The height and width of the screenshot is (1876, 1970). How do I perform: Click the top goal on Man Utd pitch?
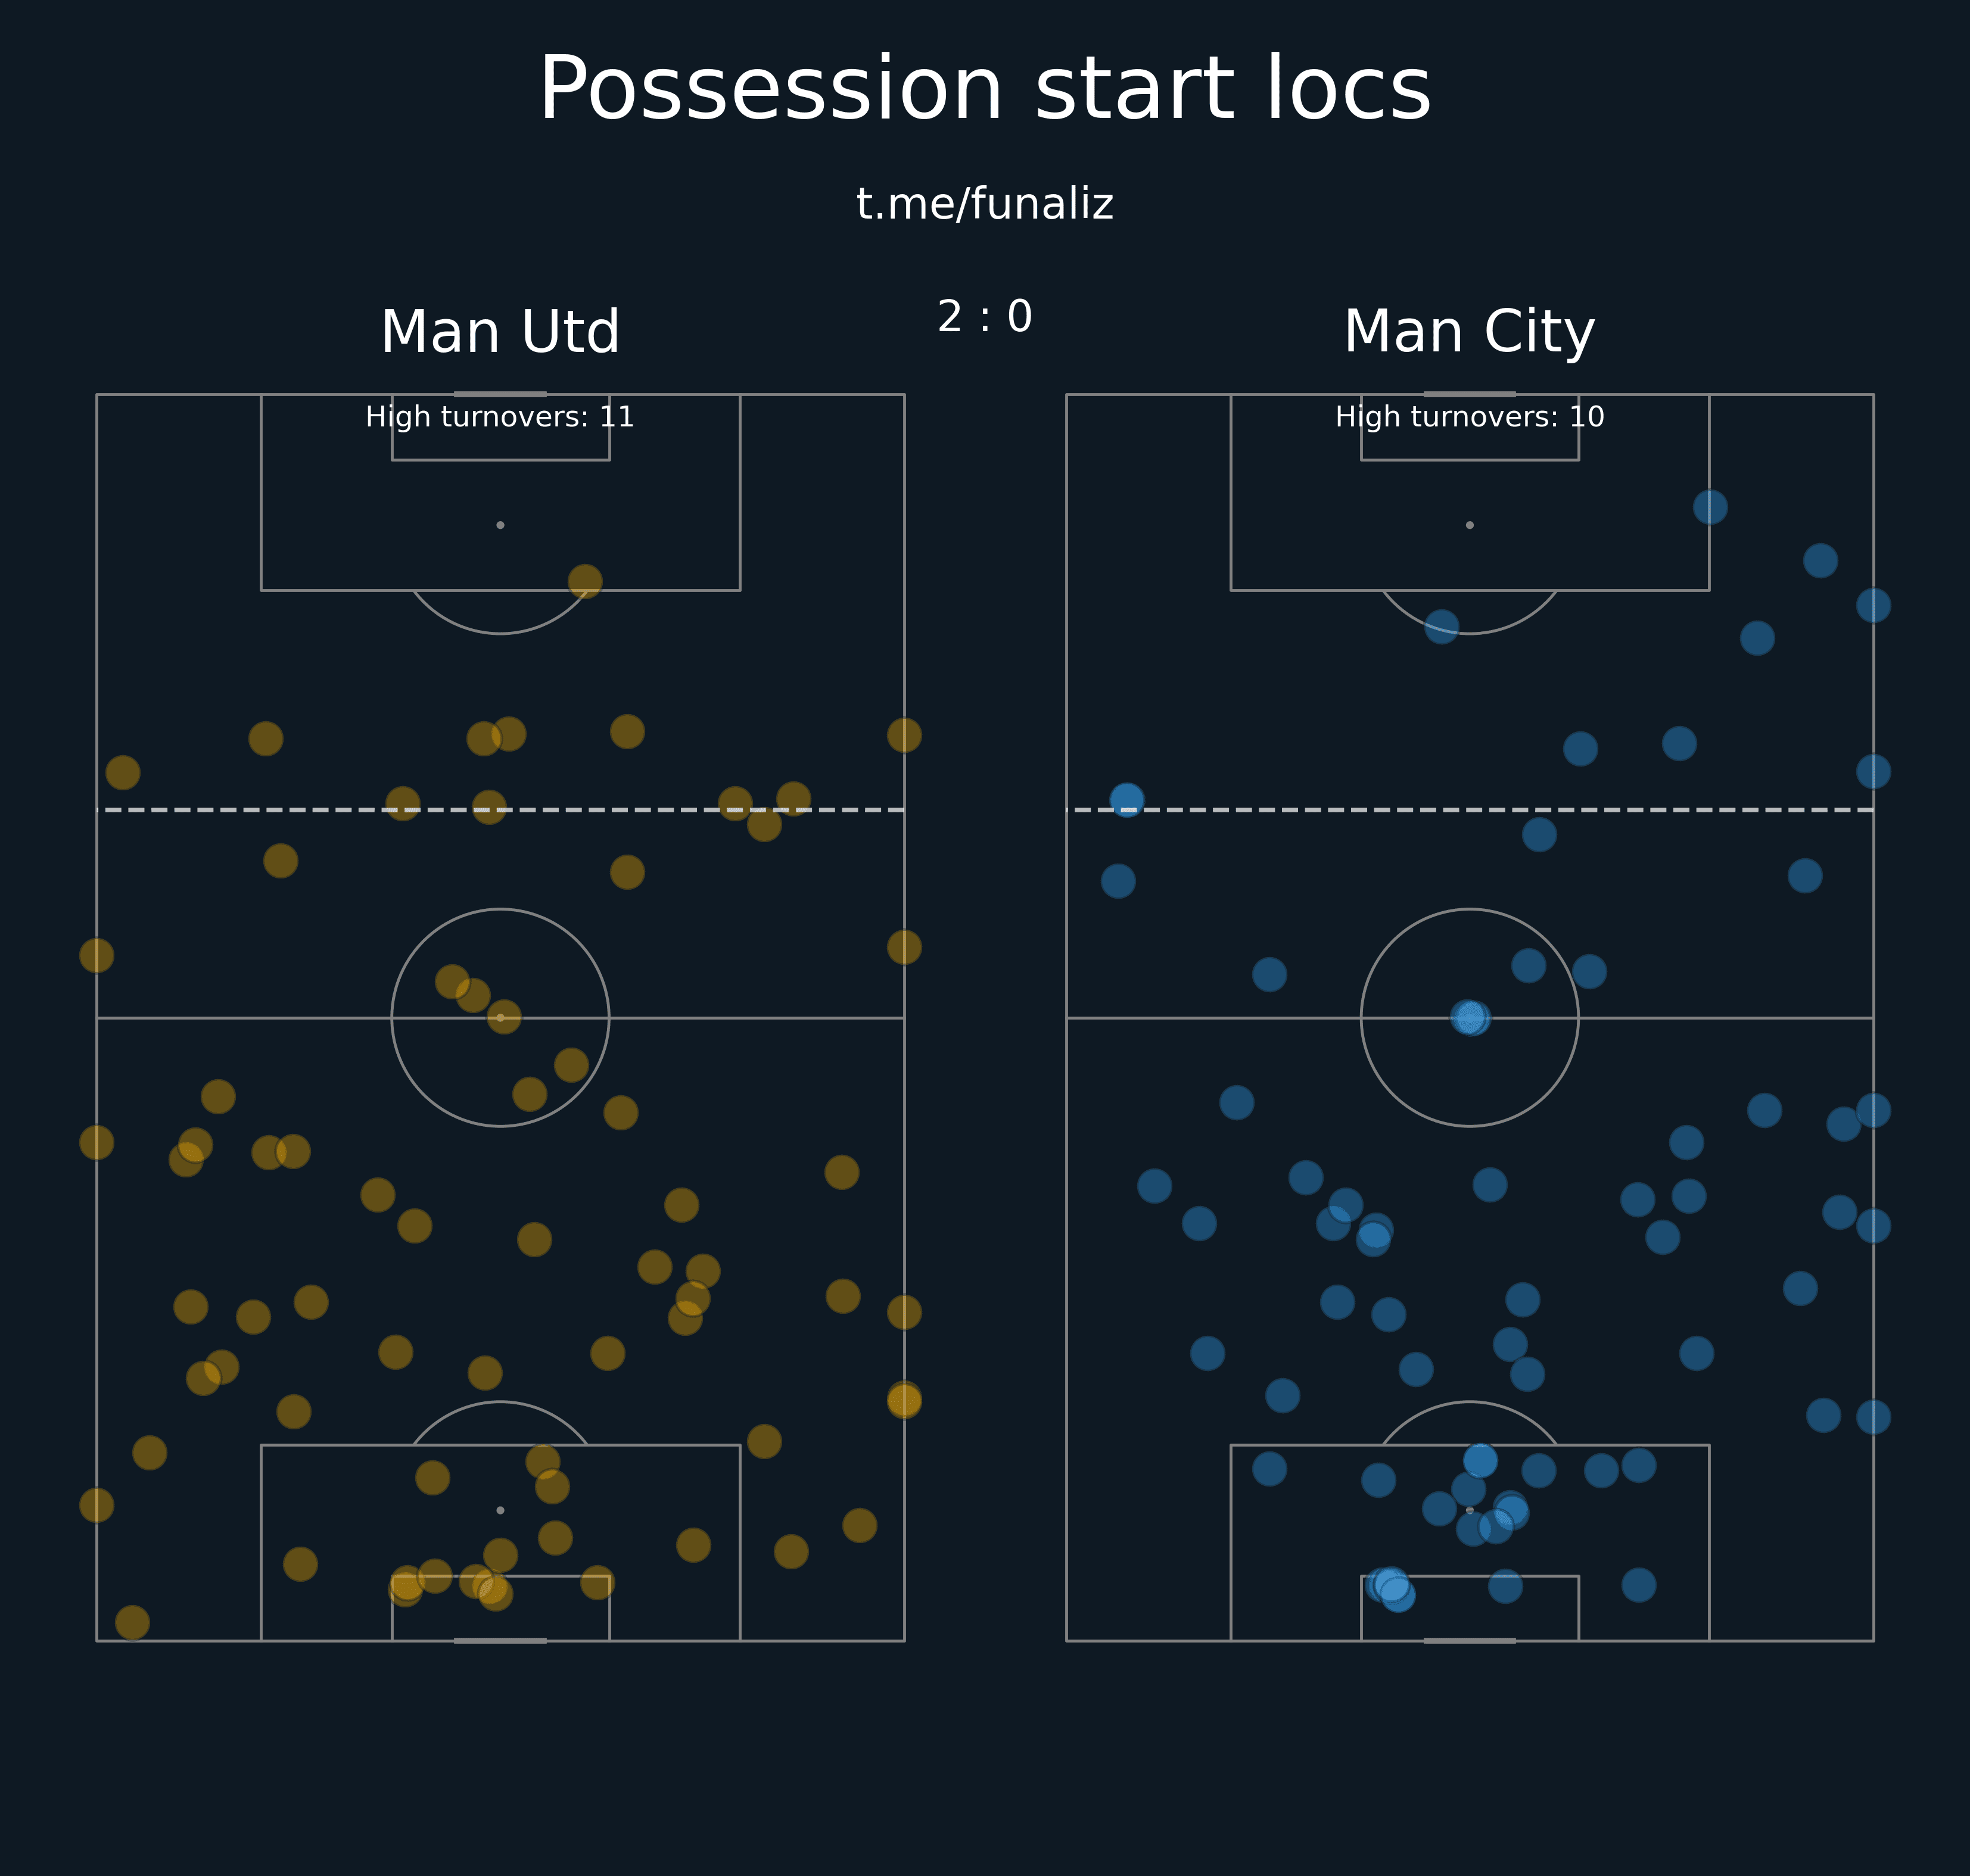click(x=500, y=394)
